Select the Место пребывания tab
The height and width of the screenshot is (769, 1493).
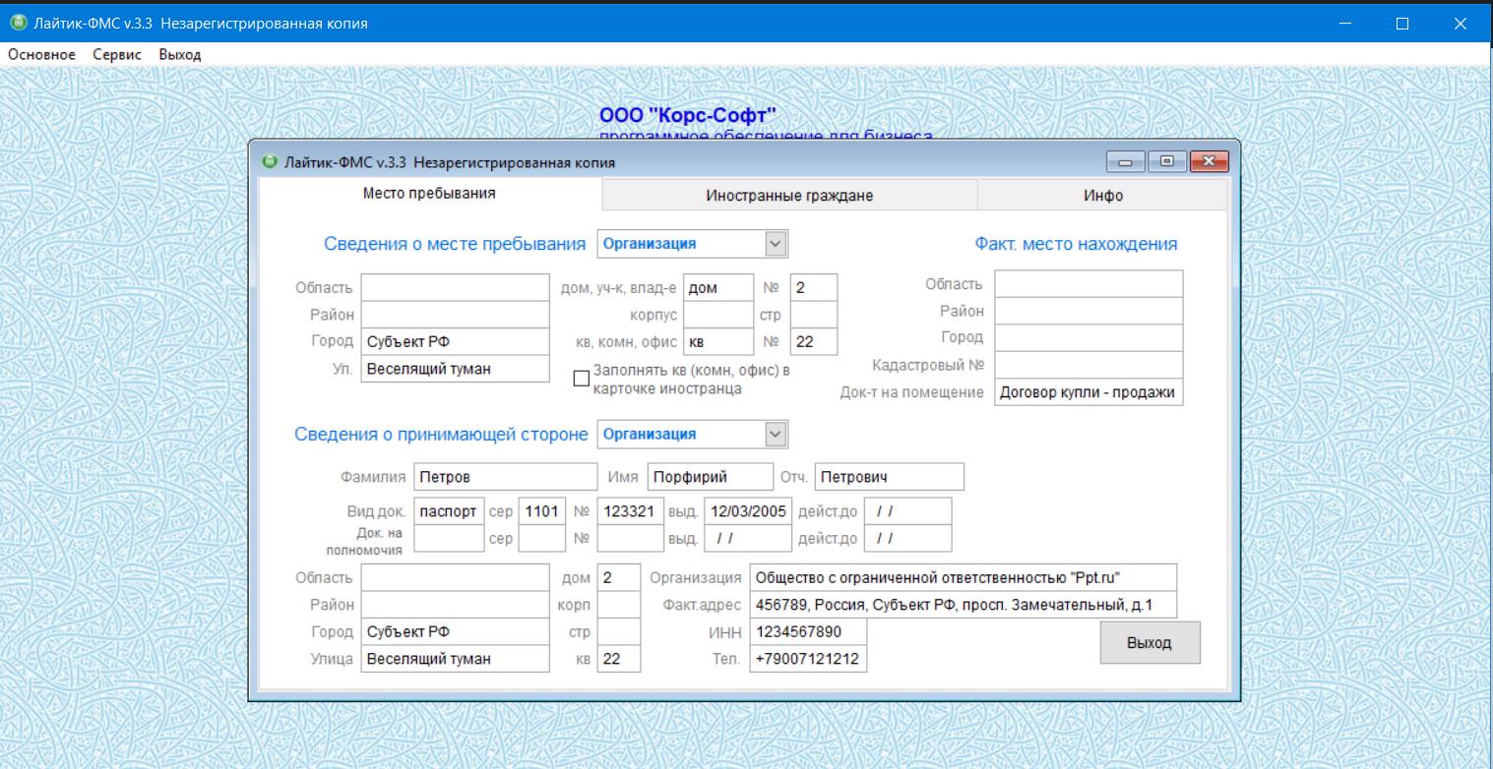pos(429,194)
